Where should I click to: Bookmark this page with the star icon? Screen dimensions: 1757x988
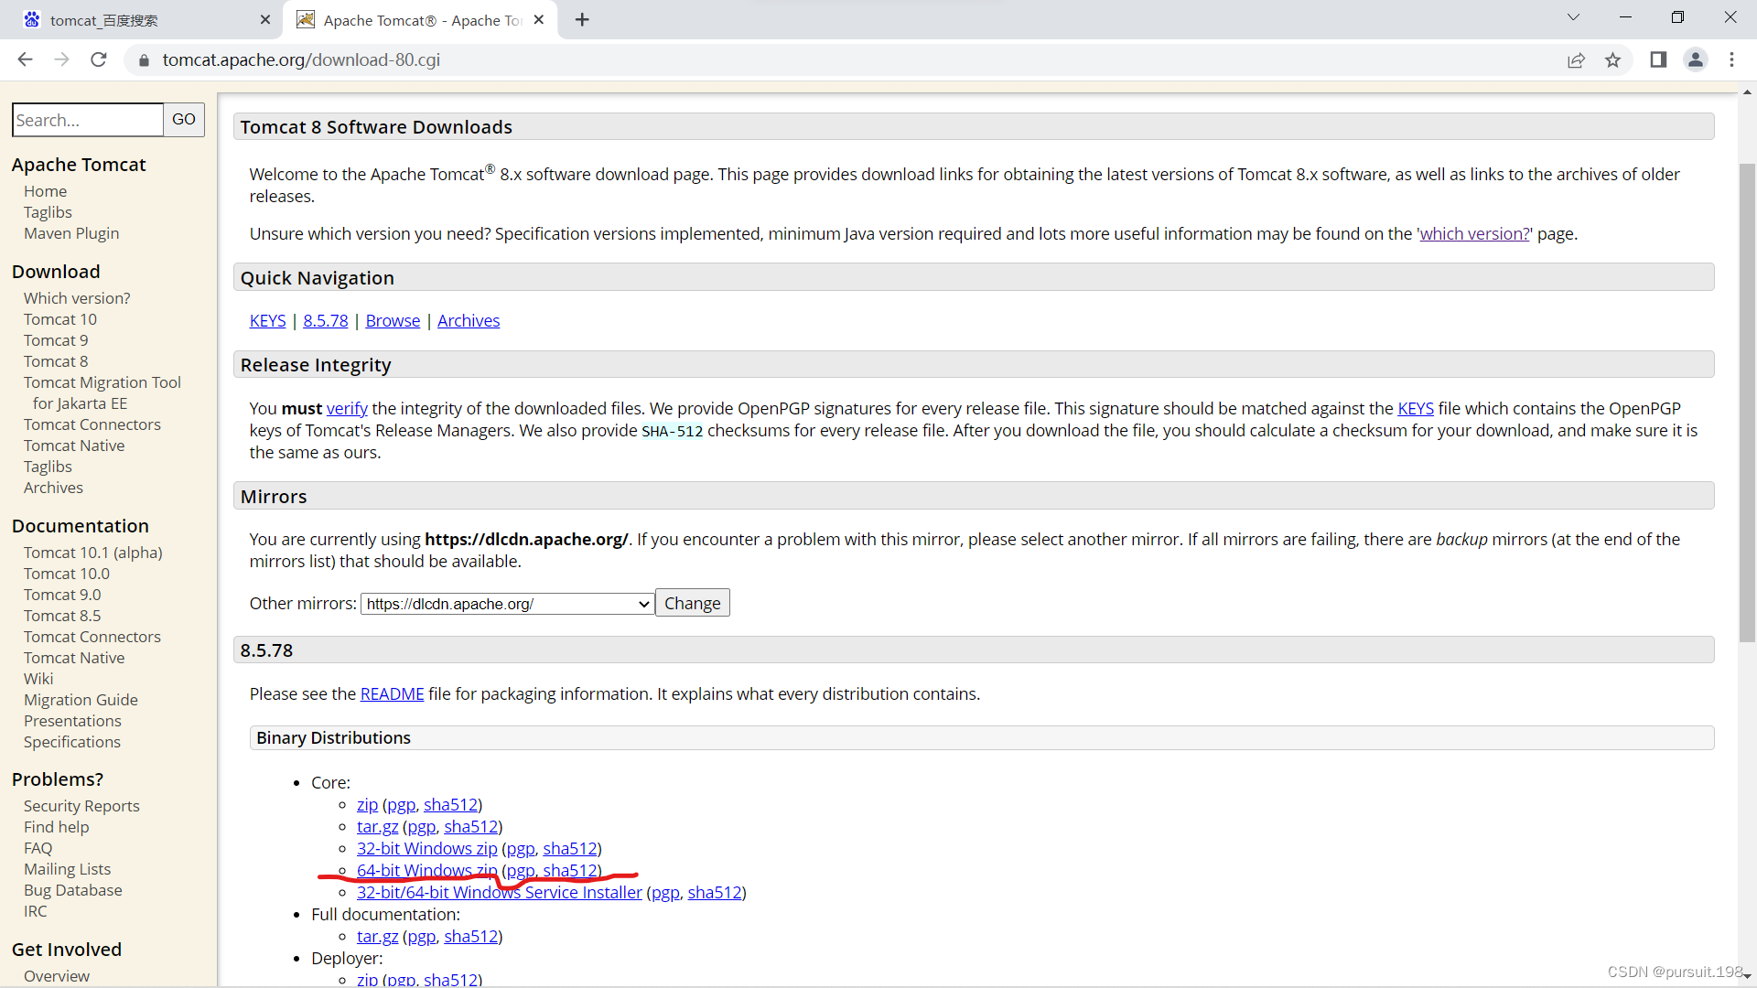pos(1612,60)
